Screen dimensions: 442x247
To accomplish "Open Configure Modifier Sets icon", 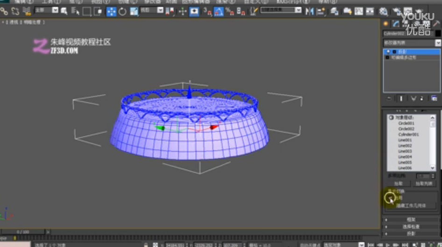I will point(434,99).
